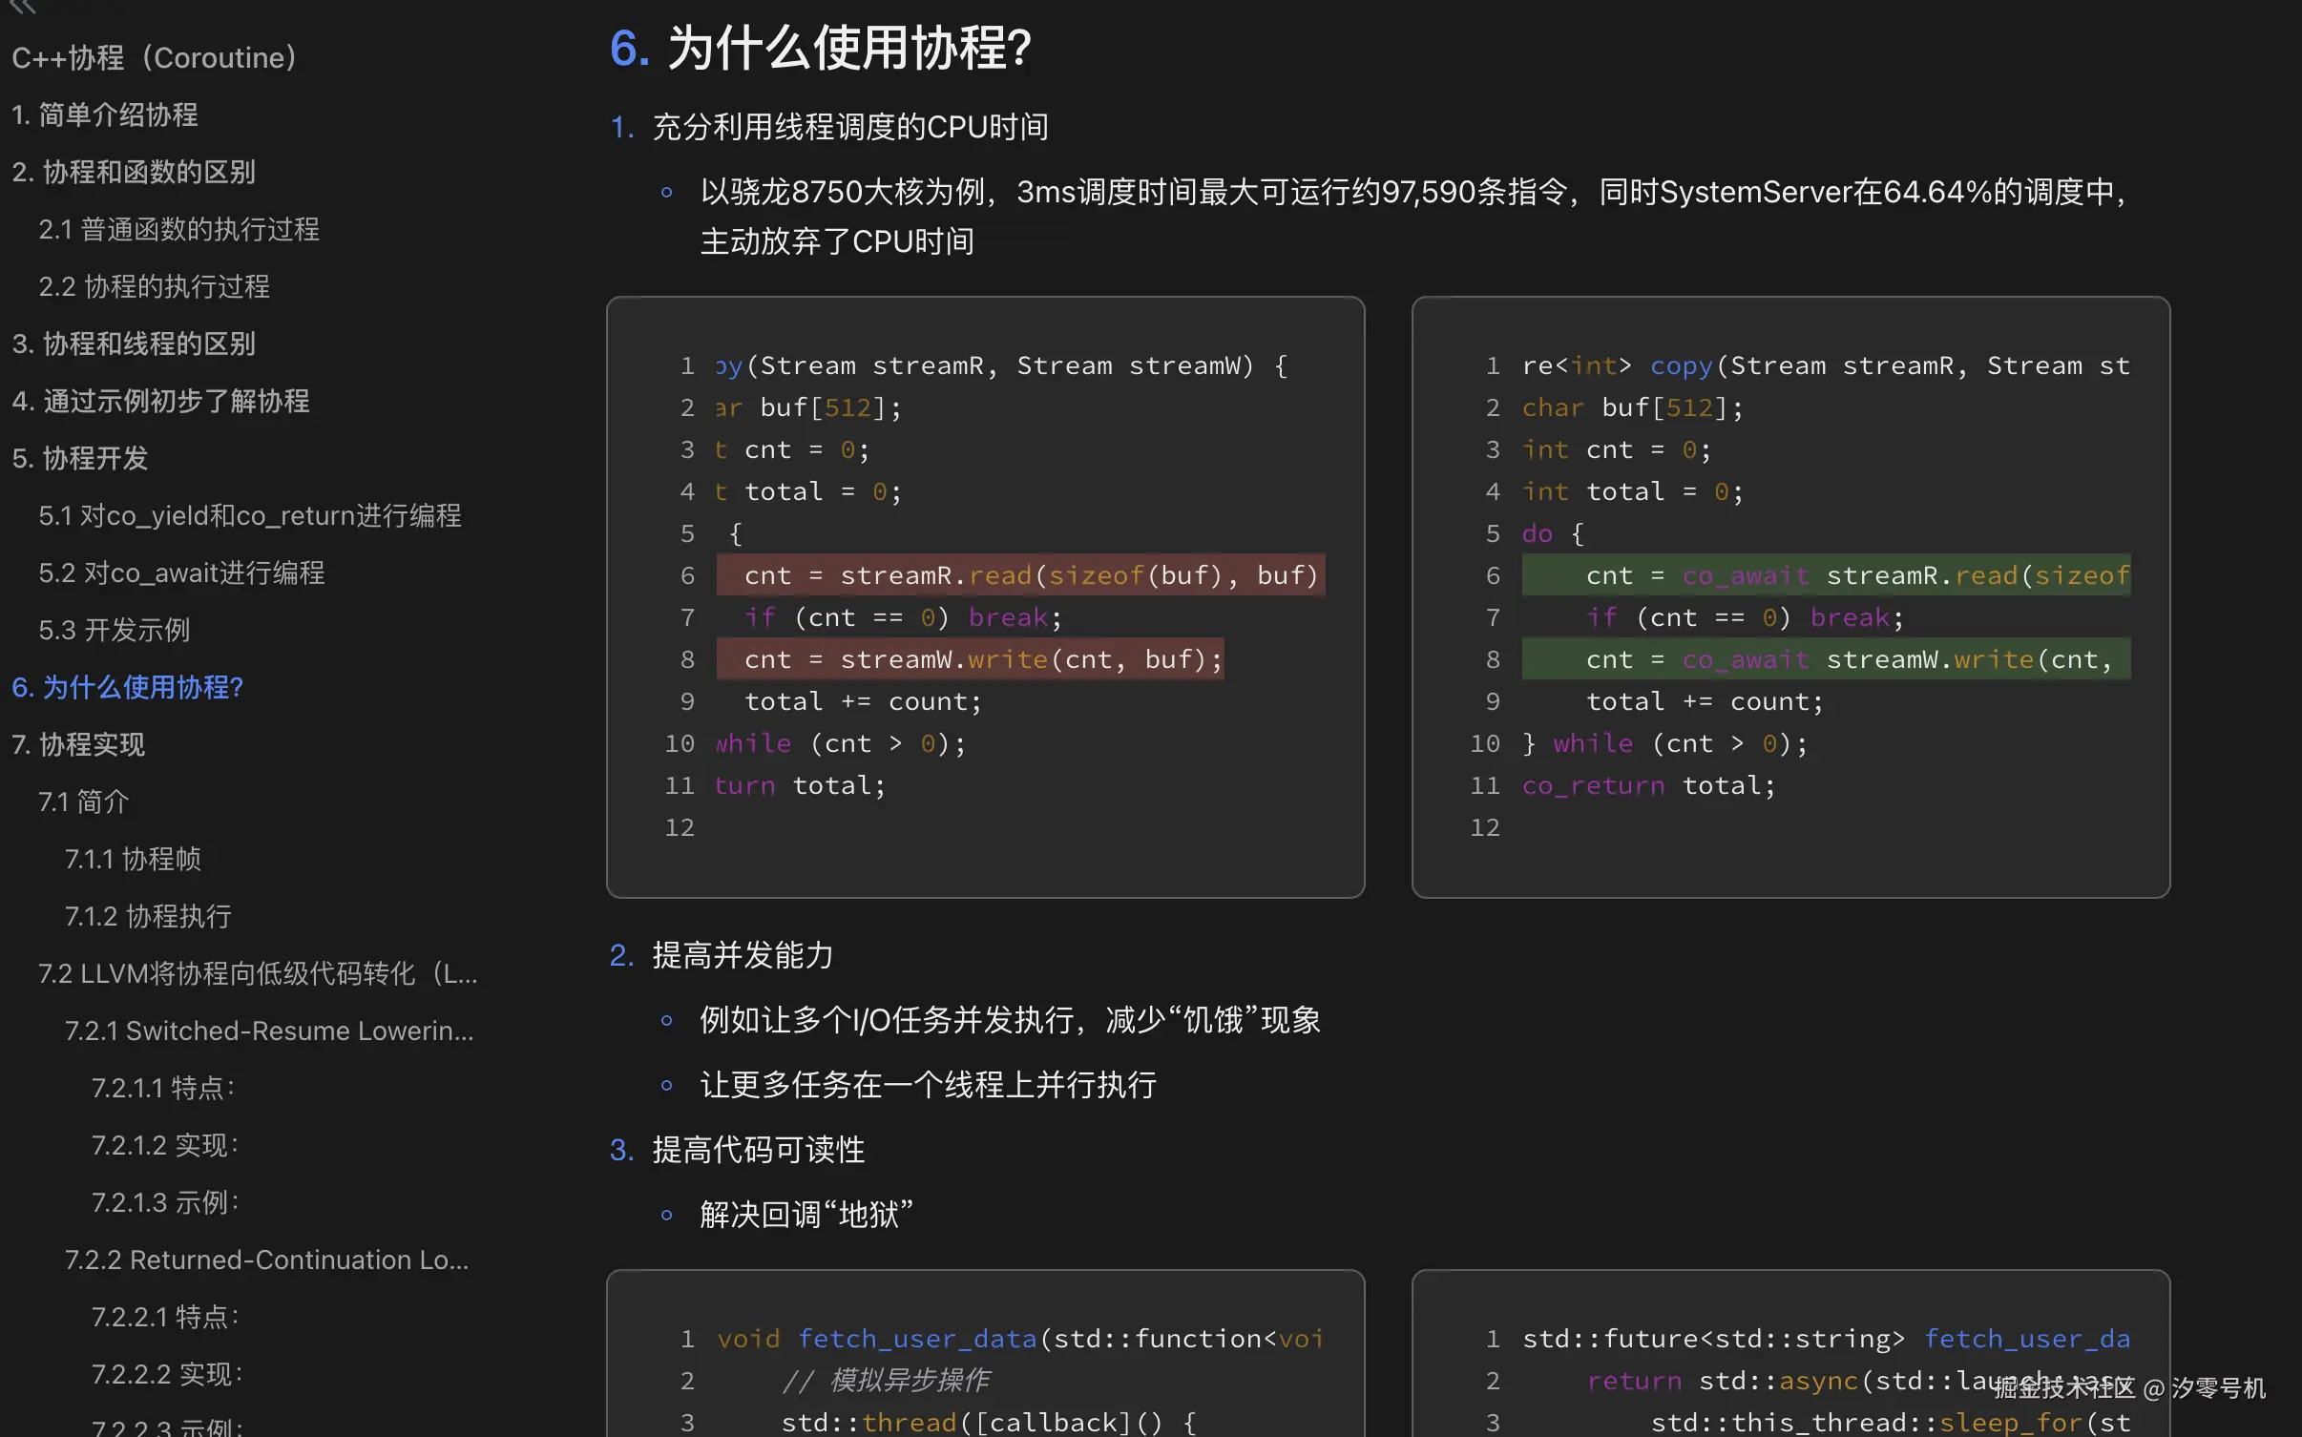
Task: Open 5.1 对co_yield和co_return进行编程
Action: click(x=250, y=515)
